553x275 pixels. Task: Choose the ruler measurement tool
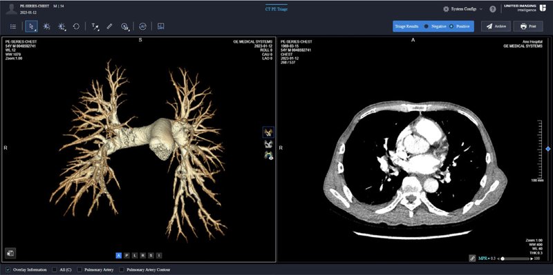[109, 26]
